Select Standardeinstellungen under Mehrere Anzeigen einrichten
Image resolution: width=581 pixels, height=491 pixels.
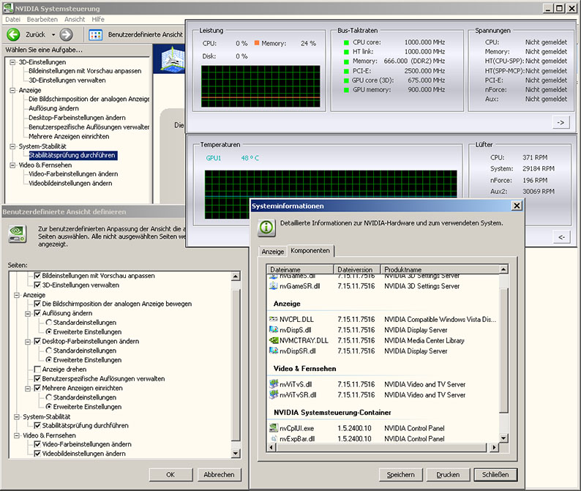click(x=48, y=397)
